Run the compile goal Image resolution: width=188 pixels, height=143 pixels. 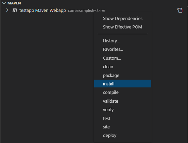[123, 93]
